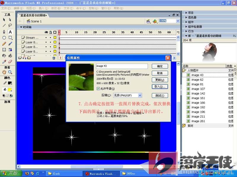Select the Free Transform tool
The image size is (237, 177).
(4, 50)
